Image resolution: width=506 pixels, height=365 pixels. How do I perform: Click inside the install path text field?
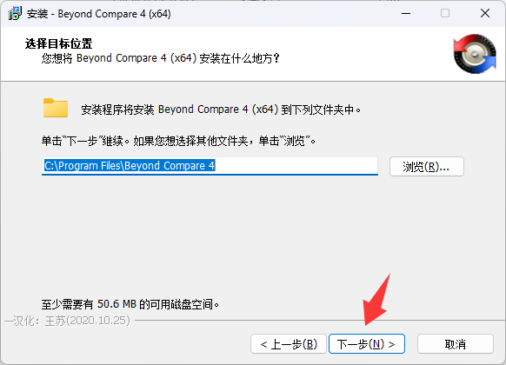point(210,166)
